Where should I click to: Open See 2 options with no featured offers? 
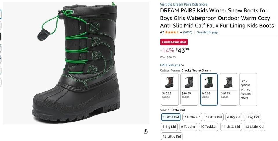tap(248, 89)
